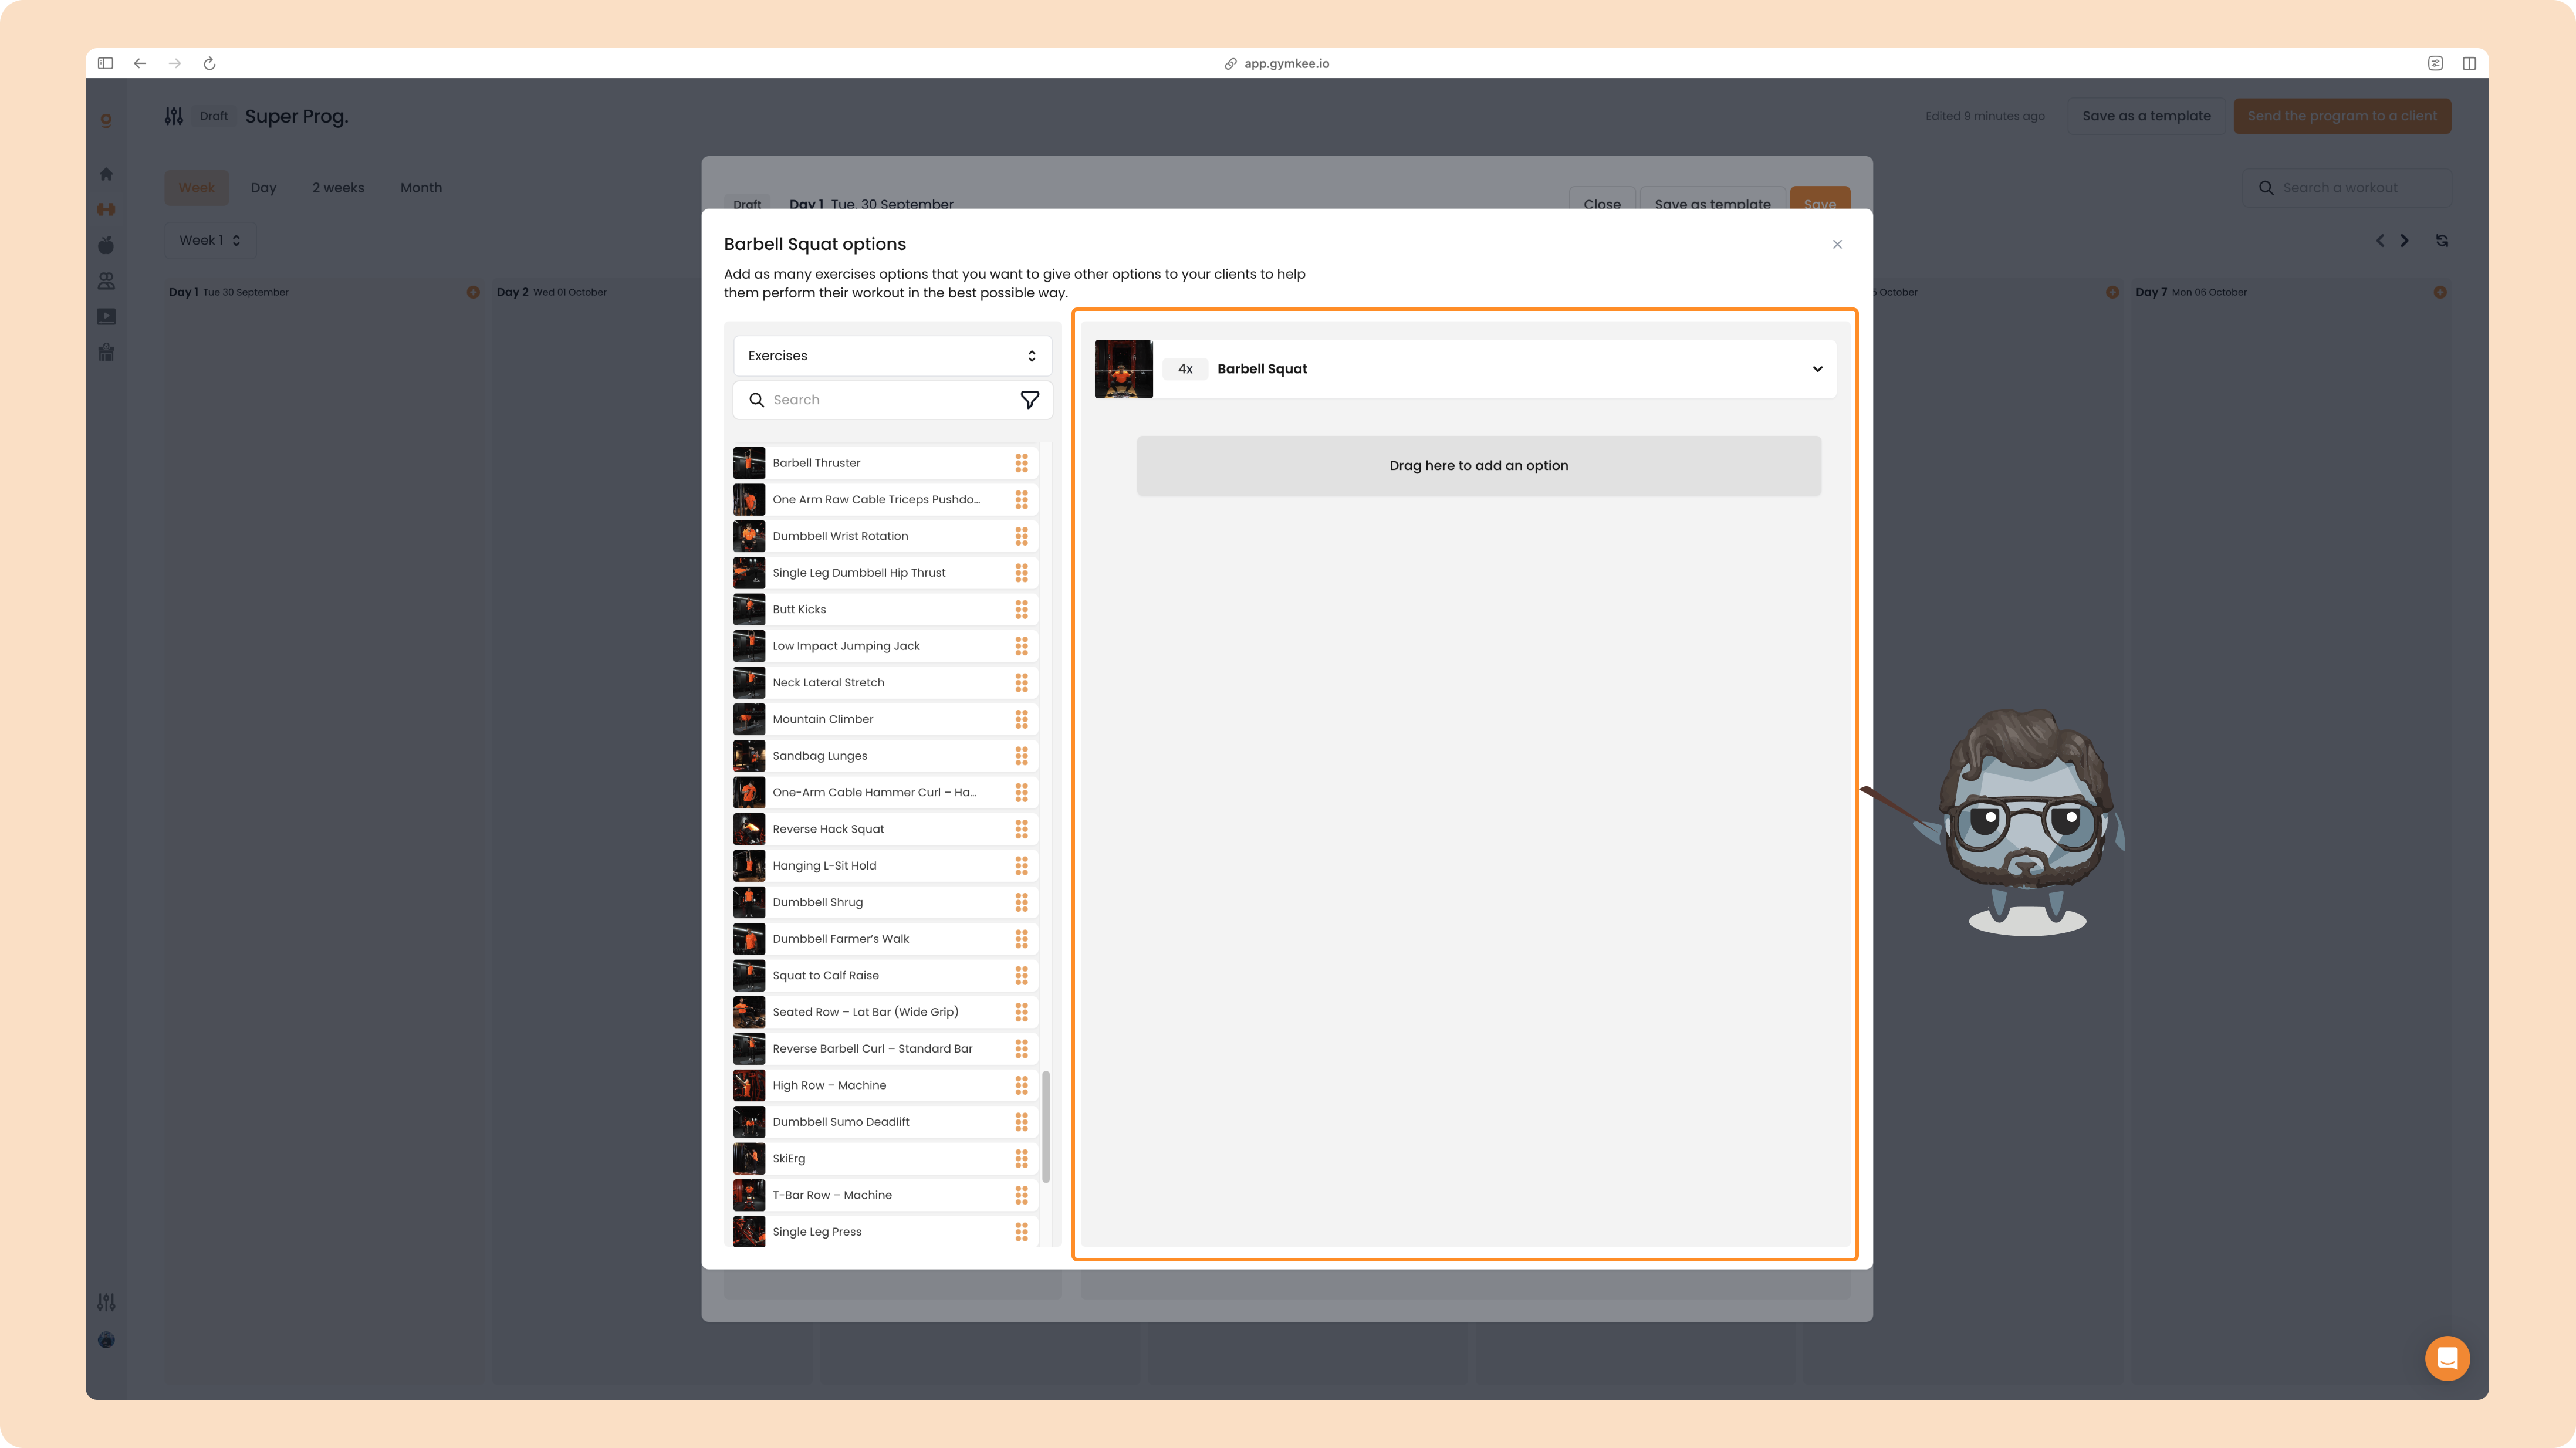The height and width of the screenshot is (1448, 2576).
Task: Click the profile avatar in sidebar
Action: point(106,1340)
